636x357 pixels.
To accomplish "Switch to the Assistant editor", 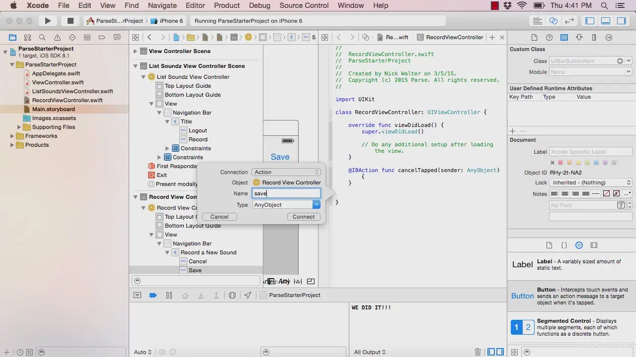I will pos(554,21).
